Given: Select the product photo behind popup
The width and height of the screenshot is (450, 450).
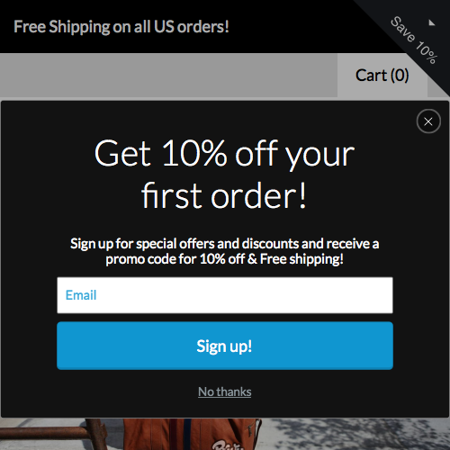Looking at the screenshot, I should point(225,434).
